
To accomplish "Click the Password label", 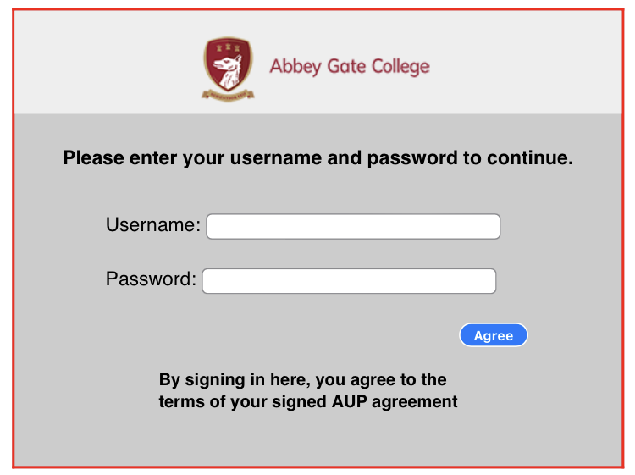I will [151, 279].
